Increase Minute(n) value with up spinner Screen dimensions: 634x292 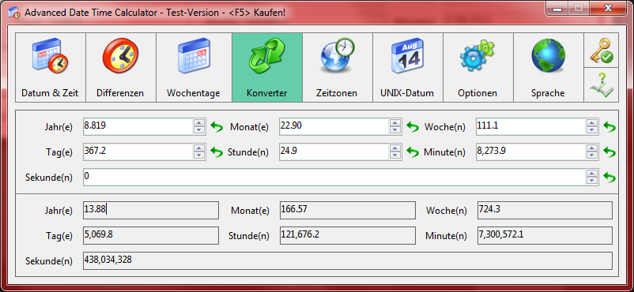pyautogui.click(x=592, y=148)
